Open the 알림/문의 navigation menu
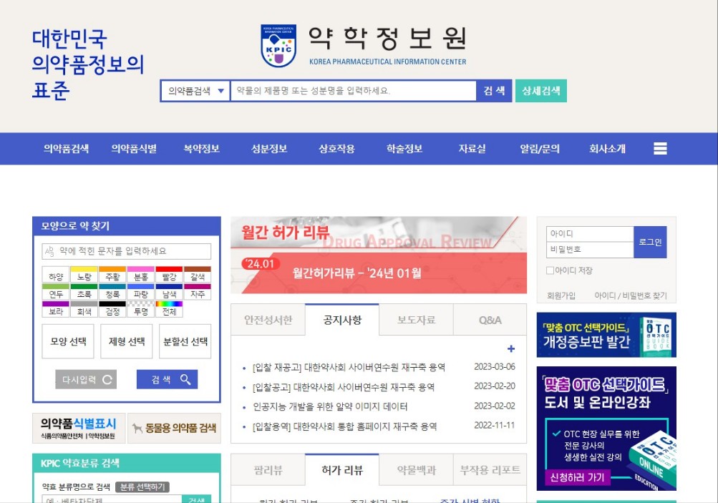This screenshot has width=718, height=503. (540, 149)
